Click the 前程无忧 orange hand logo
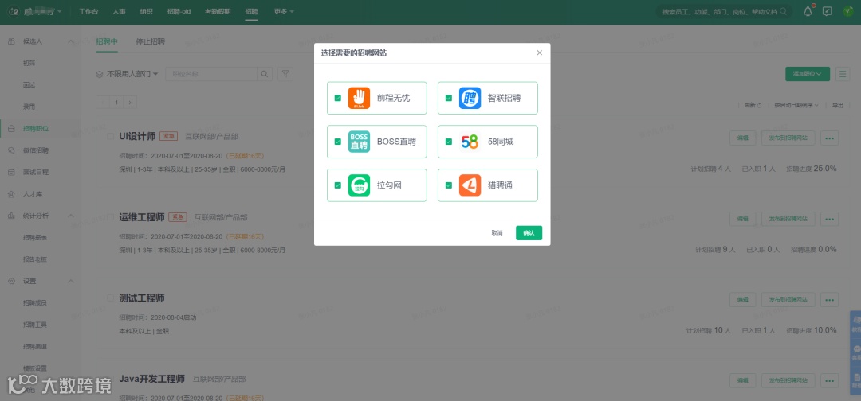861x401 pixels. pyautogui.click(x=359, y=98)
